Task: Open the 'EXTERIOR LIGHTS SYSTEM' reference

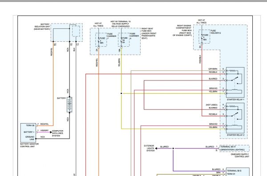Action: (x=149, y=148)
